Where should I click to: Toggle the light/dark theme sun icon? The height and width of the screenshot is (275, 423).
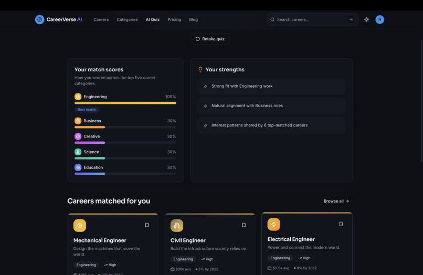(x=366, y=19)
